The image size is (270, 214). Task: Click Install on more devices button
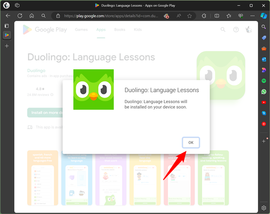(45, 113)
